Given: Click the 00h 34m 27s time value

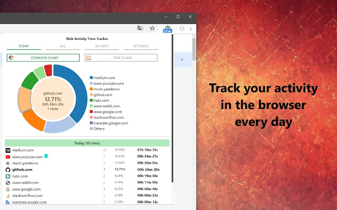Looking at the screenshot, I should [147, 156].
